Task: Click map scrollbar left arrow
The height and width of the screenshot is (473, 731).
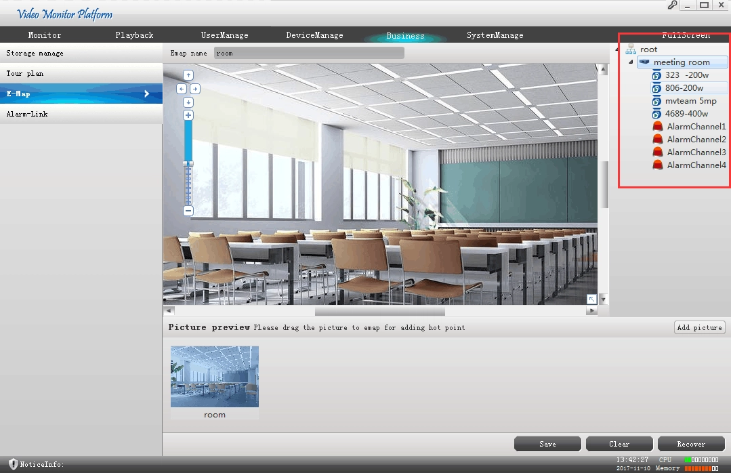Action: point(169,310)
